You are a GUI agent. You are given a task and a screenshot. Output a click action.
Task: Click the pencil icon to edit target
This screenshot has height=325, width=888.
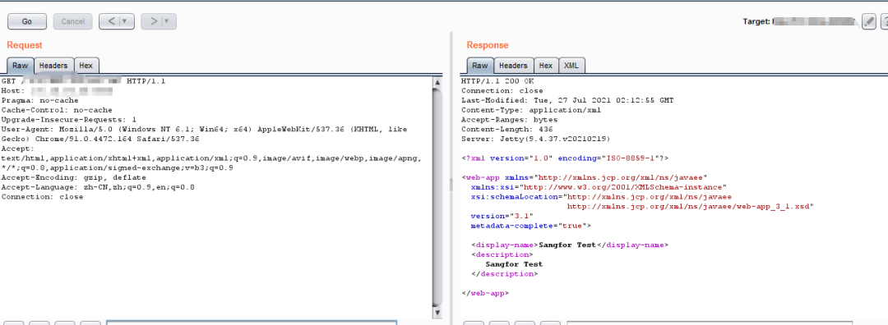pos(869,21)
